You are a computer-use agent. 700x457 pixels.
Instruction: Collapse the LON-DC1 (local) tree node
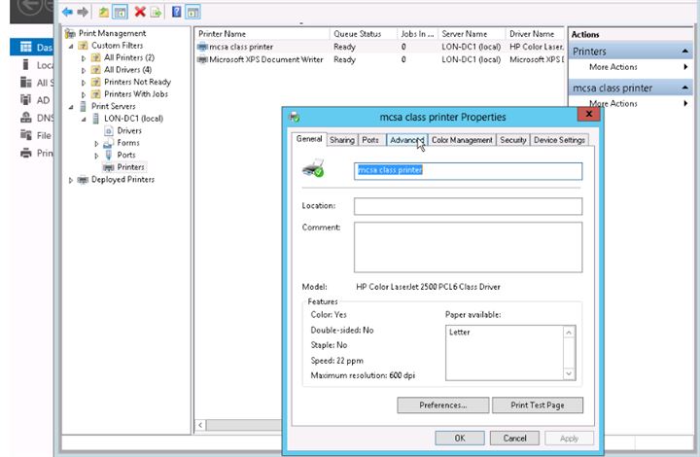coord(84,119)
